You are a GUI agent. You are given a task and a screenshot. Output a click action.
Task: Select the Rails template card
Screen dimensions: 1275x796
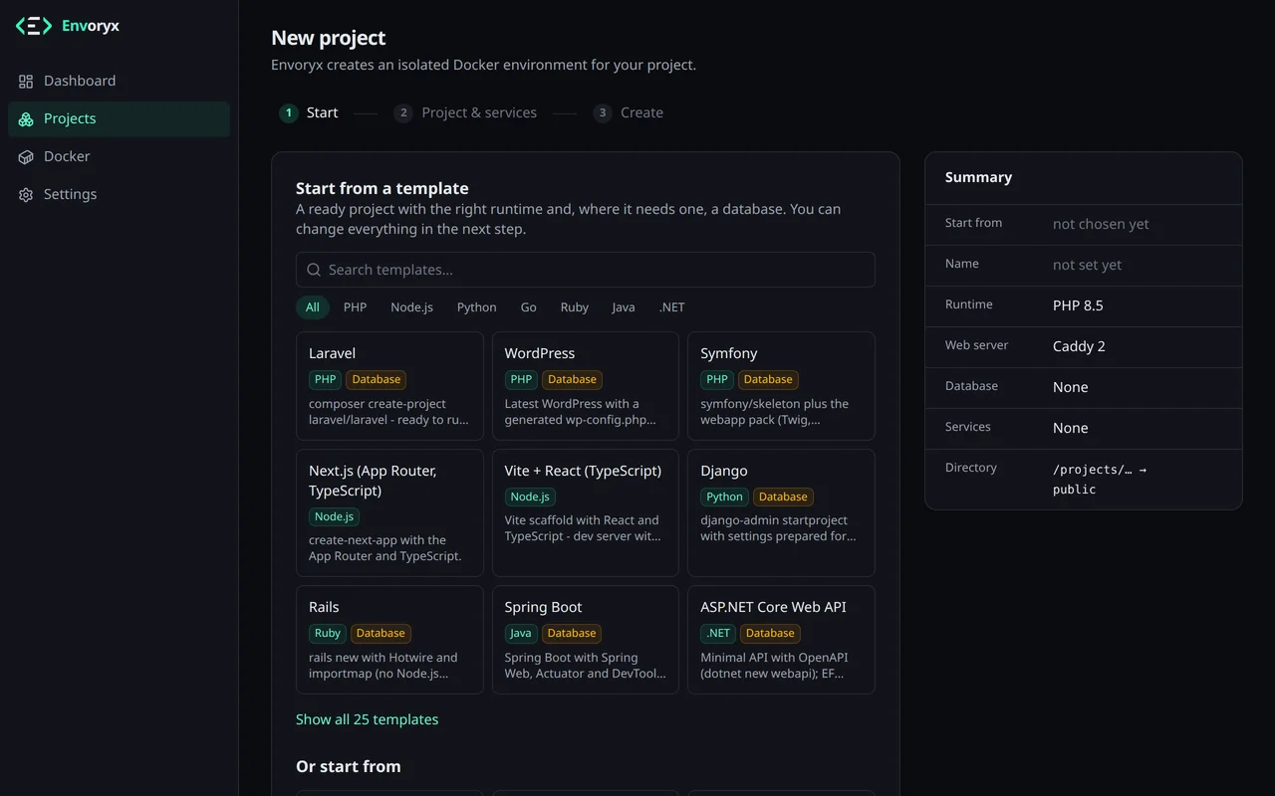(x=389, y=640)
